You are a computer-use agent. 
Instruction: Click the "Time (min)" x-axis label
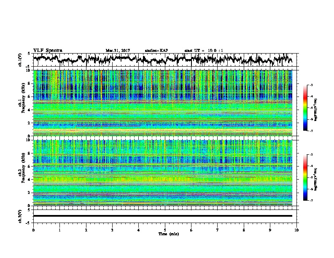click(169, 234)
